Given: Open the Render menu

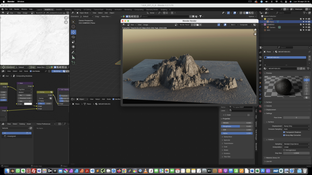Looking at the screenshot, I should [16, 9].
